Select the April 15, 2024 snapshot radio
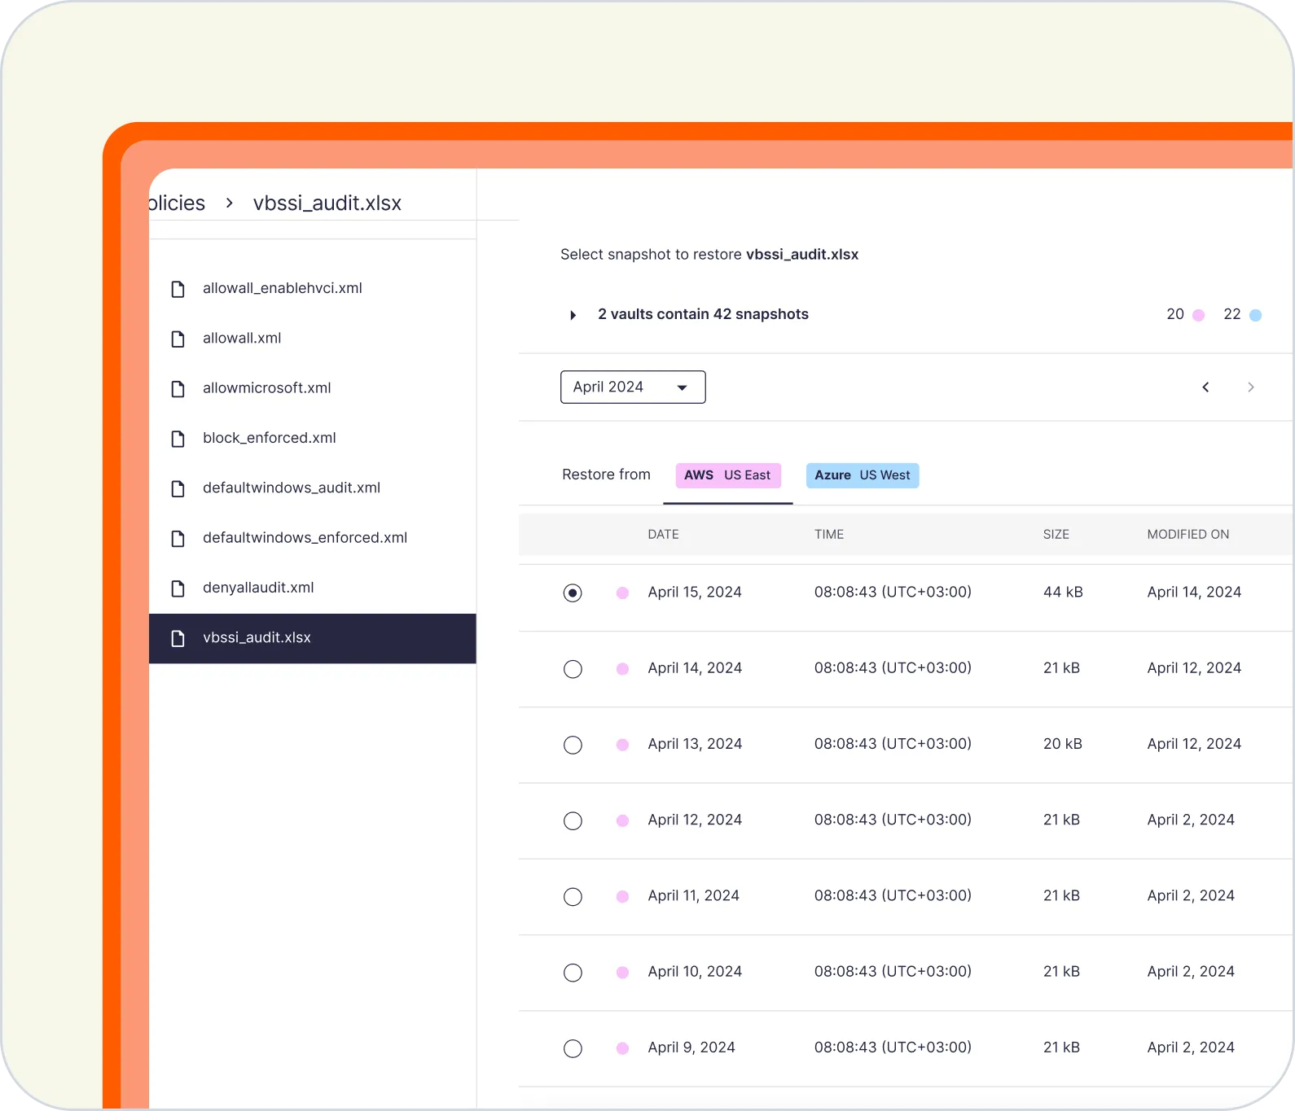This screenshot has width=1295, height=1111. [573, 593]
